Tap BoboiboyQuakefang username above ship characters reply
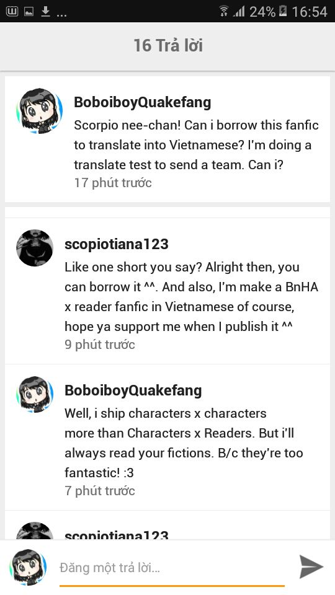This screenshot has width=335, height=595. tap(133, 390)
